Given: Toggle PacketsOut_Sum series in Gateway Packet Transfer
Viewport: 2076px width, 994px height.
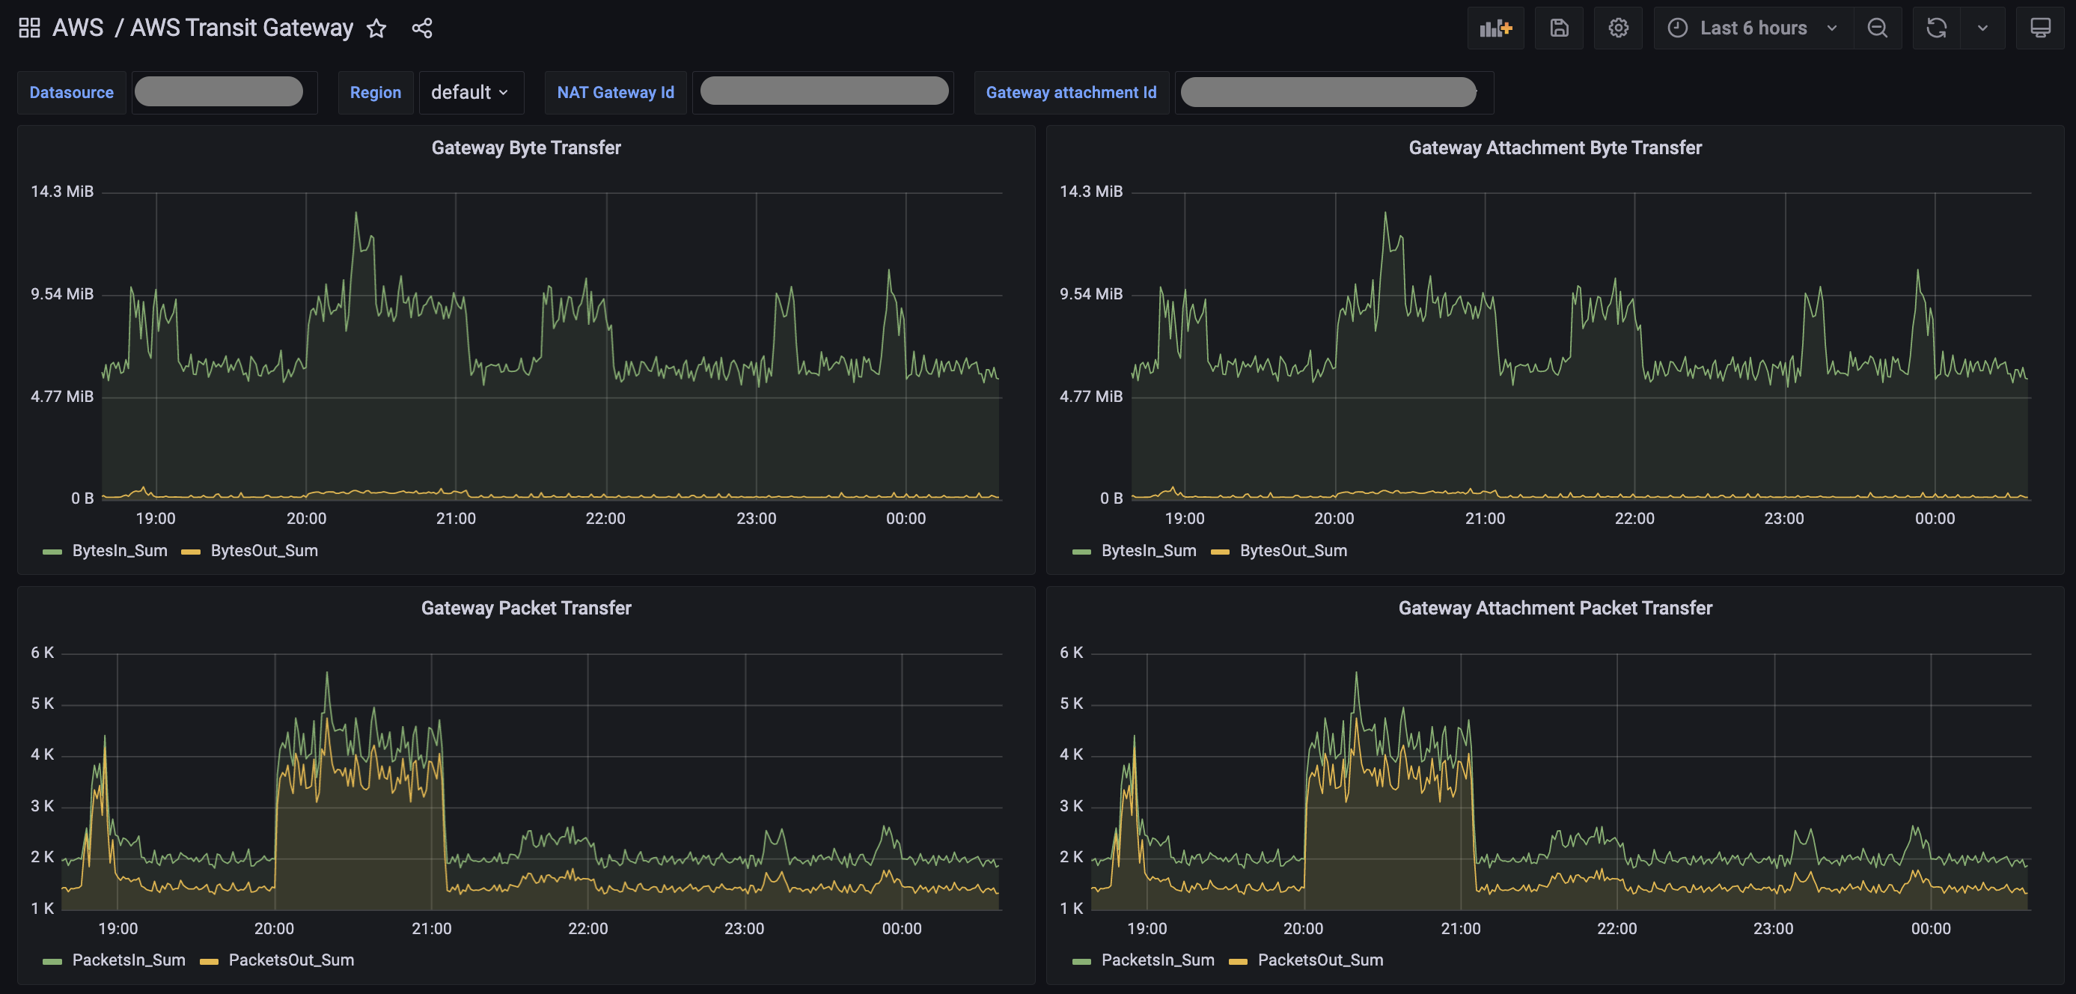Looking at the screenshot, I should (x=291, y=960).
